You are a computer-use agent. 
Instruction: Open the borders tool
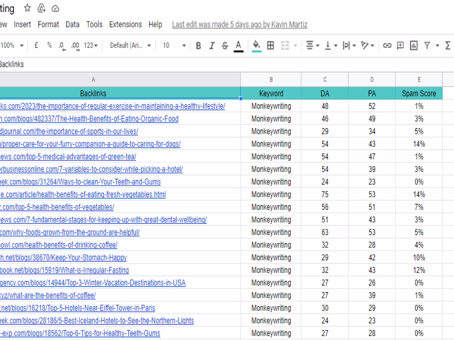271,46
